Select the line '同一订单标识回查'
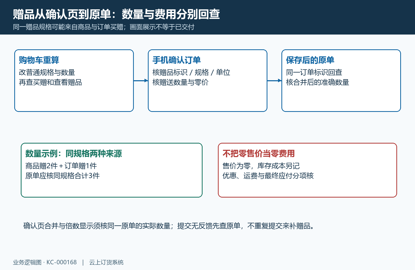Screen dimensions: 415x270 tap(314, 72)
